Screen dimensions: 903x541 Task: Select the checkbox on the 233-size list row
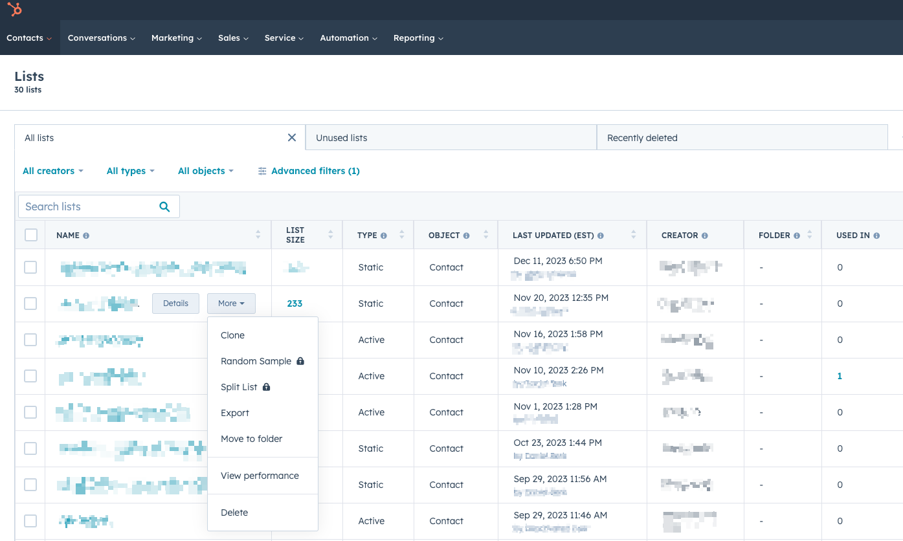coord(30,304)
